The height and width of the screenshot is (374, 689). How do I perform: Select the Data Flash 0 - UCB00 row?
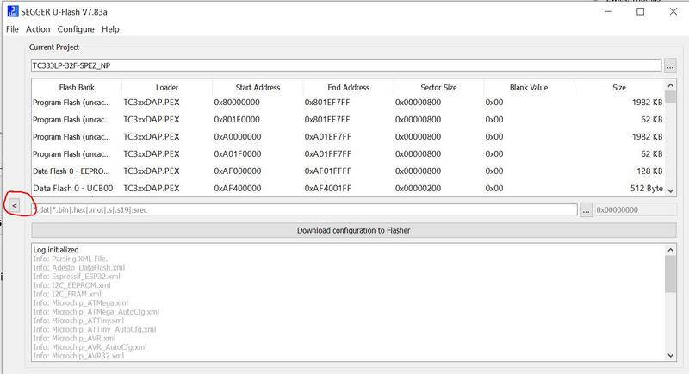point(348,188)
